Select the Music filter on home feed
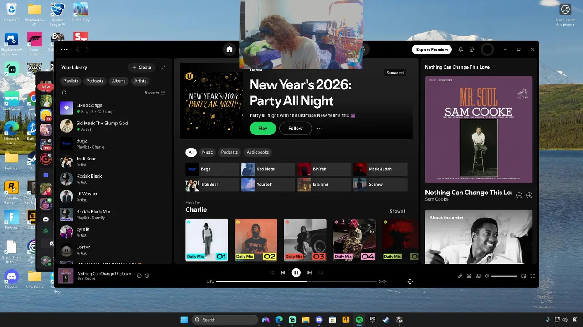 pos(207,152)
